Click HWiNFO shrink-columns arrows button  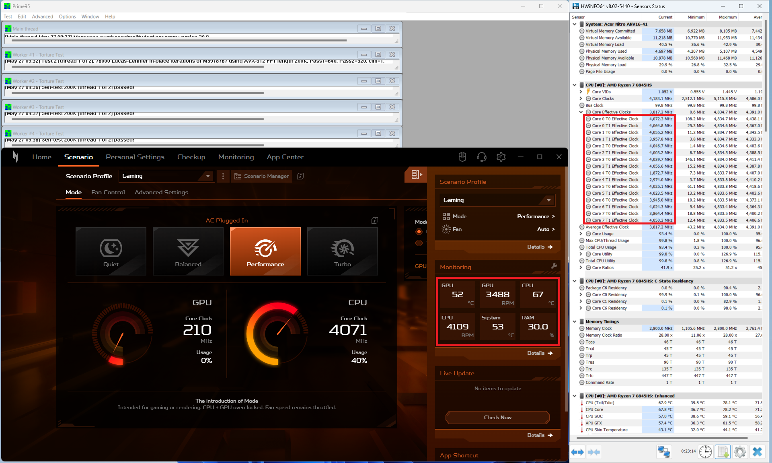point(594,452)
